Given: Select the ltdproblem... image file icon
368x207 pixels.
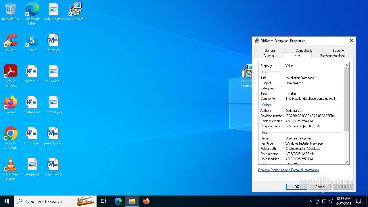Looking at the screenshot, I should pos(53,74).
